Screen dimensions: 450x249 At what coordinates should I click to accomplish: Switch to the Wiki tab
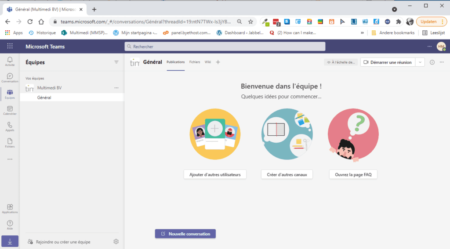(208, 62)
